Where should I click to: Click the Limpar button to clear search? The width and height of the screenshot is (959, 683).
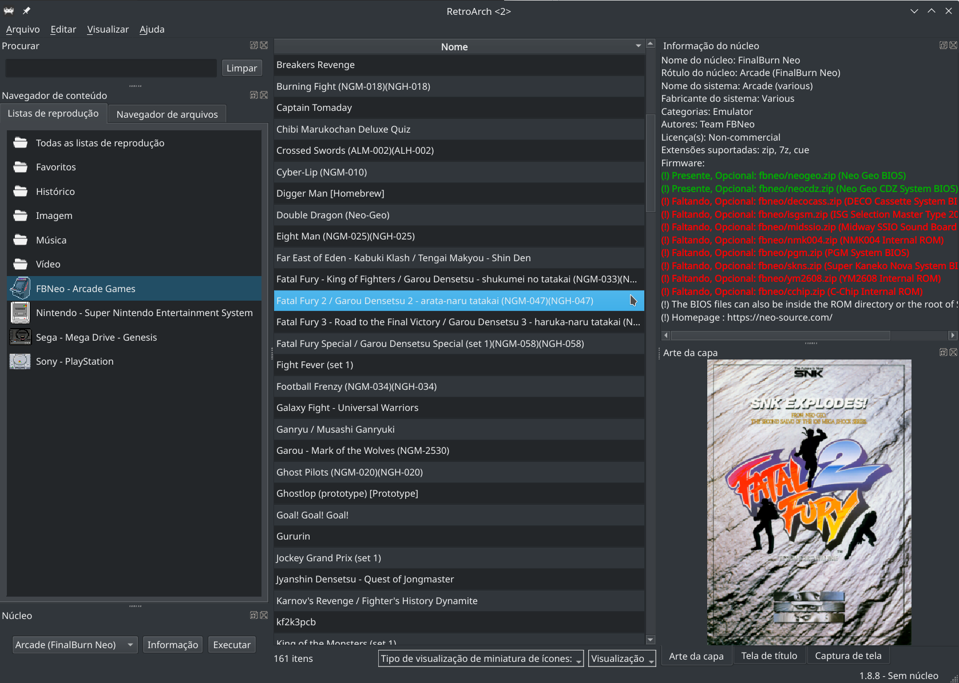pyautogui.click(x=241, y=67)
